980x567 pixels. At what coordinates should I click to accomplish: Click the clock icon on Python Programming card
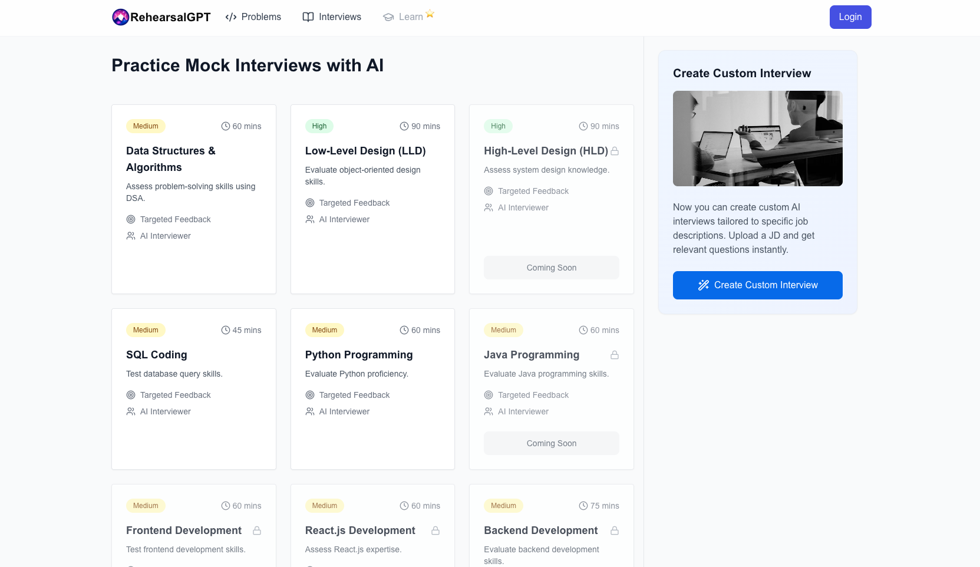[404, 330]
